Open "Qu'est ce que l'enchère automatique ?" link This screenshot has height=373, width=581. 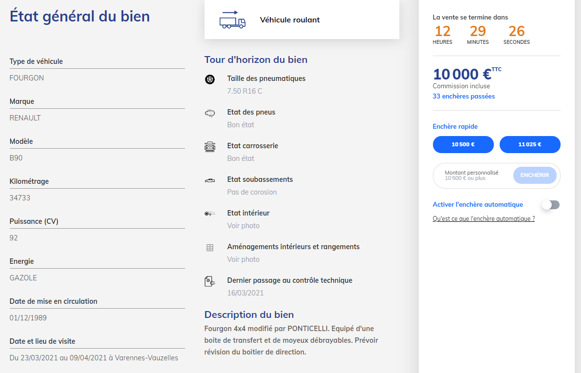click(x=484, y=219)
